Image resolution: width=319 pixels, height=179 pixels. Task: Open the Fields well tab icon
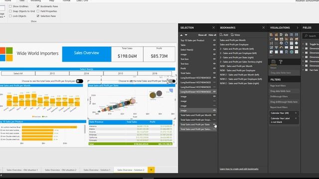274,62
